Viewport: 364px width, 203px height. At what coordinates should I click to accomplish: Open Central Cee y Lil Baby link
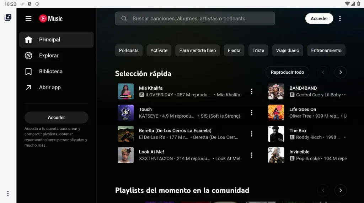318,95
